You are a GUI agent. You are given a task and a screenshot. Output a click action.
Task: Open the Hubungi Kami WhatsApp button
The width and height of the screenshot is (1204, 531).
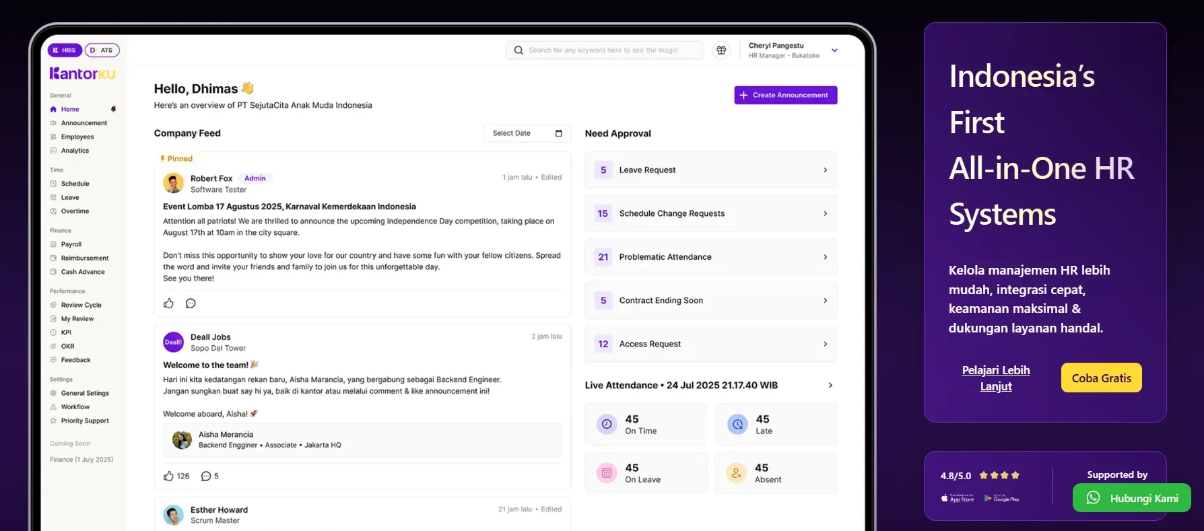(x=1131, y=498)
